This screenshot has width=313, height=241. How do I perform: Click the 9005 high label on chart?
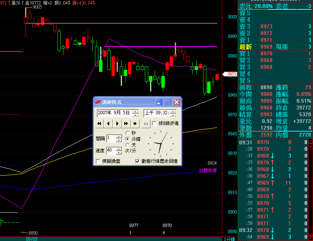click(x=37, y=7)
